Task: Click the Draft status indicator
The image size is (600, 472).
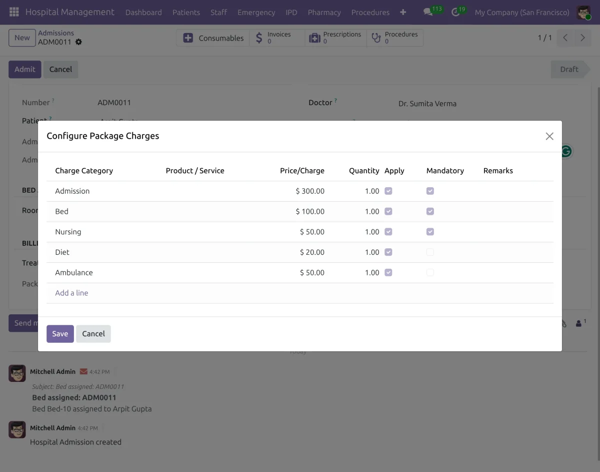Action: [570, 70]
